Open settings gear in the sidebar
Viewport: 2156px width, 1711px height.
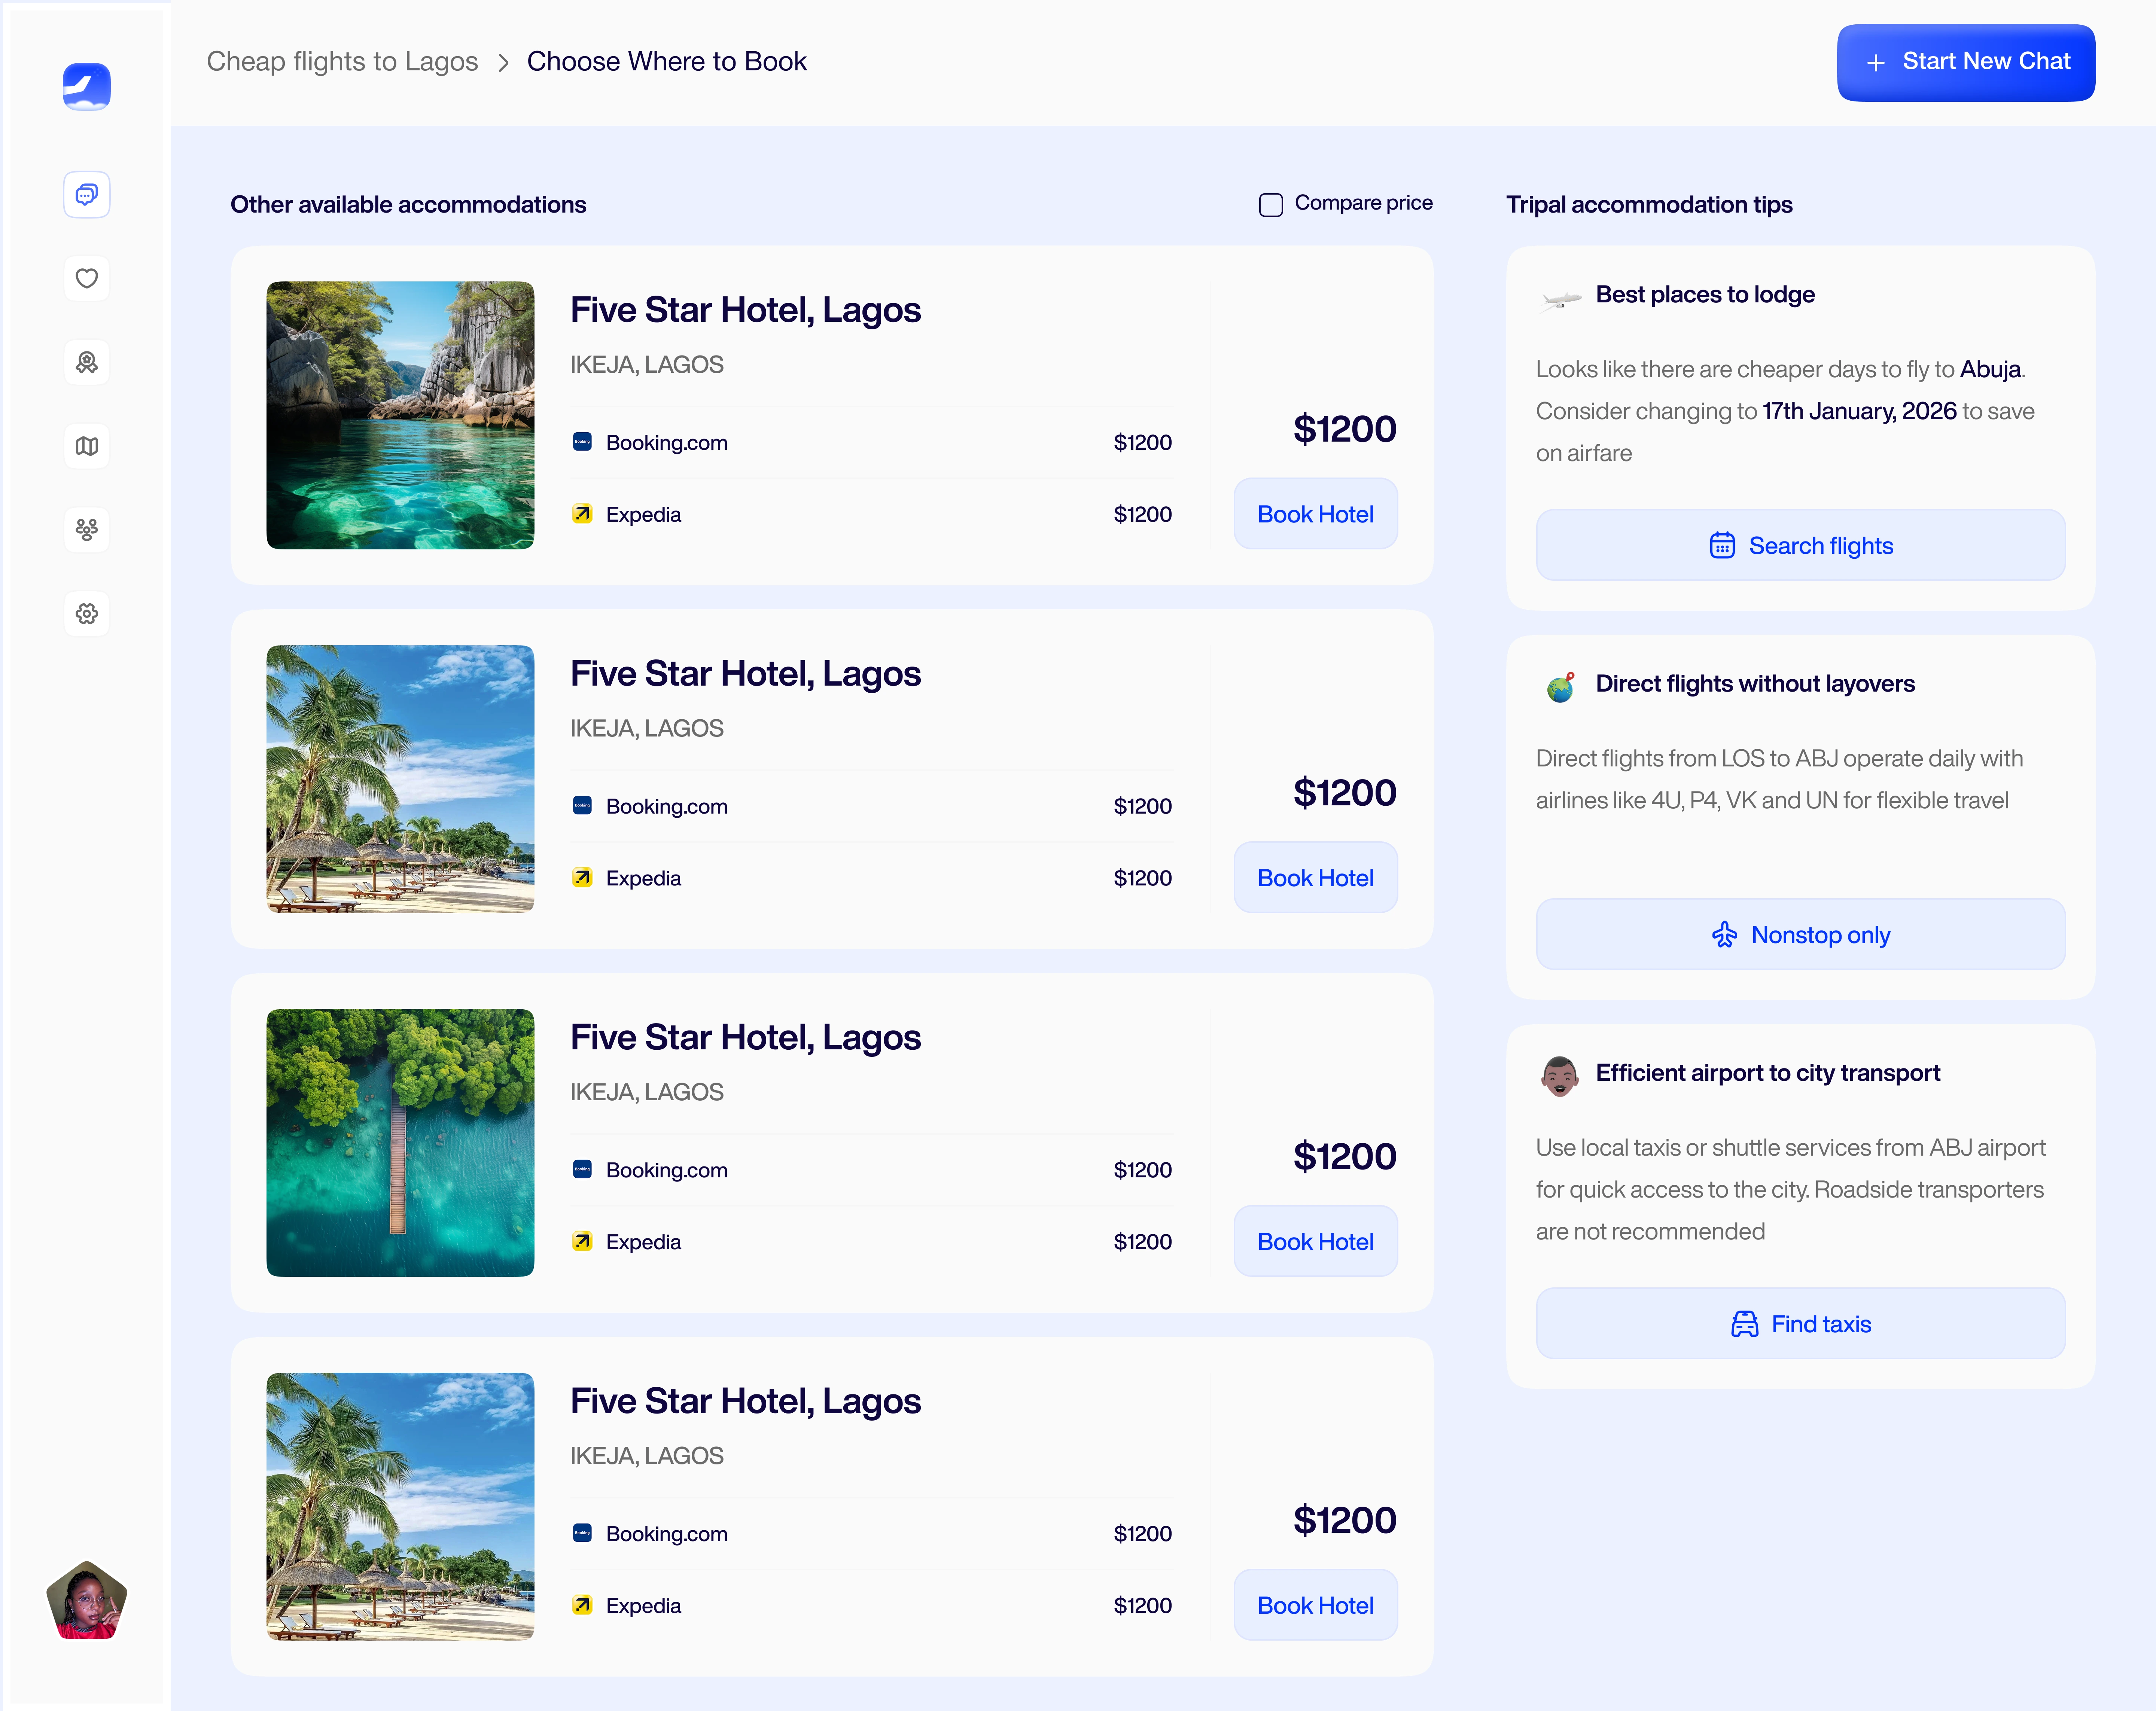pos(87,613)
